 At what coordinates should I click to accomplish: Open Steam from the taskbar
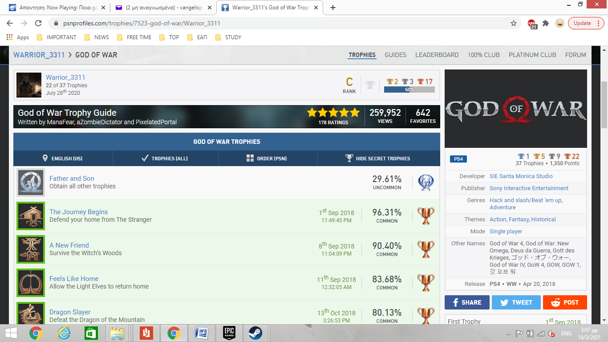point(255,333)
